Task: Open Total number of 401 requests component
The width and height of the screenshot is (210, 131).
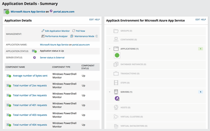Action: click(30, 105)
